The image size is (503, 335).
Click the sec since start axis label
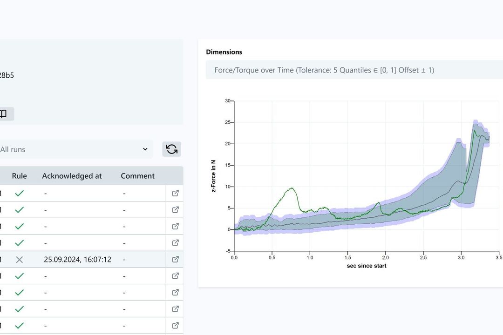367,266
